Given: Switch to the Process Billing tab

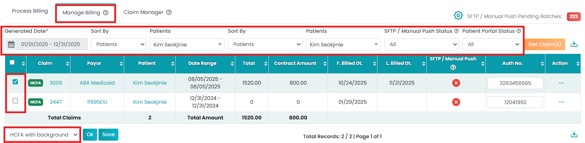Looking at the screenshot, I should click(x=30, y=11).
